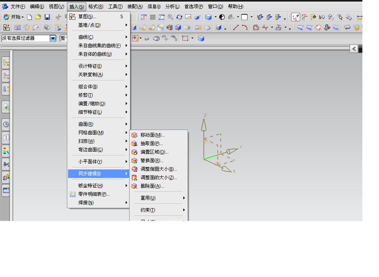
Task: Select 偏置区域(O)... from submenu
Action: click(x=159, y=152)
